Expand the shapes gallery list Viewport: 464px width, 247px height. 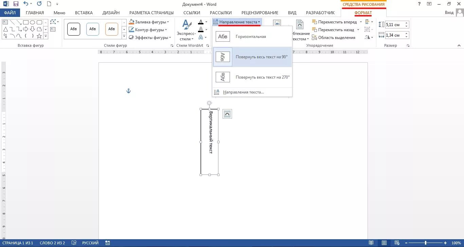point(46,36)
